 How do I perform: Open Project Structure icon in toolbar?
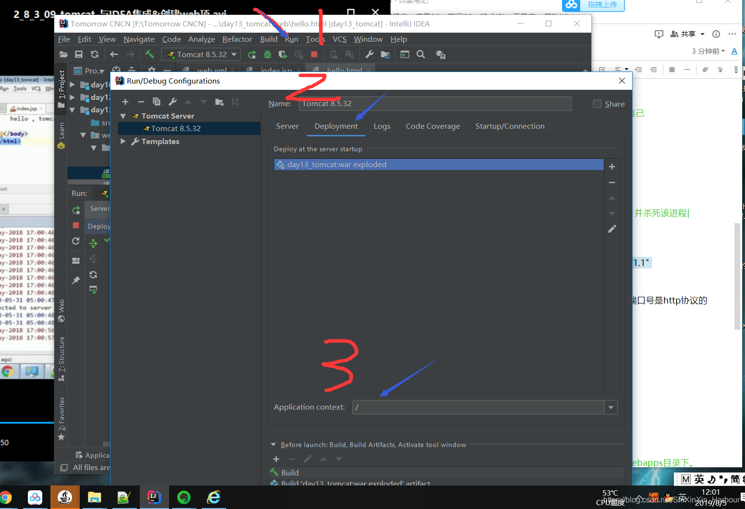[385, 54]
